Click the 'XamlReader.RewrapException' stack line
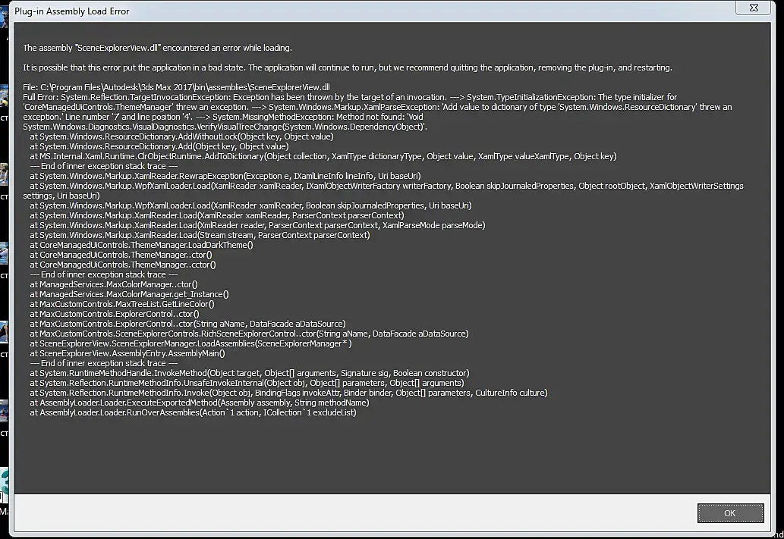 (x=225, y=176)
